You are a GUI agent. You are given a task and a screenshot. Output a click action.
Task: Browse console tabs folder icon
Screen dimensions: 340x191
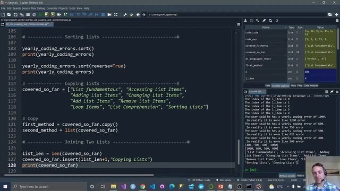(245, 92)
